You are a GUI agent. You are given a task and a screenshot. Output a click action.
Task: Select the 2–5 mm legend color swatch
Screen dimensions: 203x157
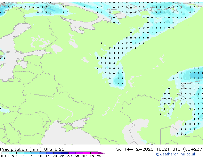(28, 153)
